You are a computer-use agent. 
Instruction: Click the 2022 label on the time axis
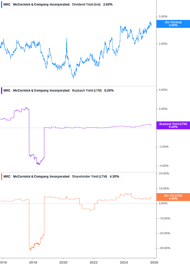tap(94, 262)
